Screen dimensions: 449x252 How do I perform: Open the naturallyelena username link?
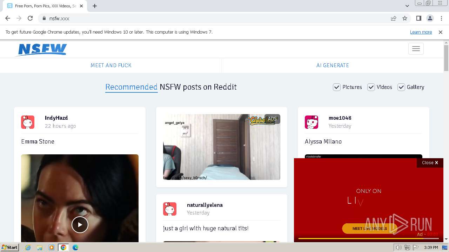(x=205, y=205)
